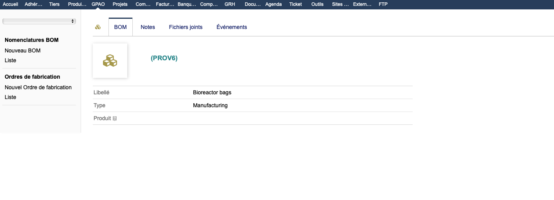Switch to the Notes tab

click(148, 27)
